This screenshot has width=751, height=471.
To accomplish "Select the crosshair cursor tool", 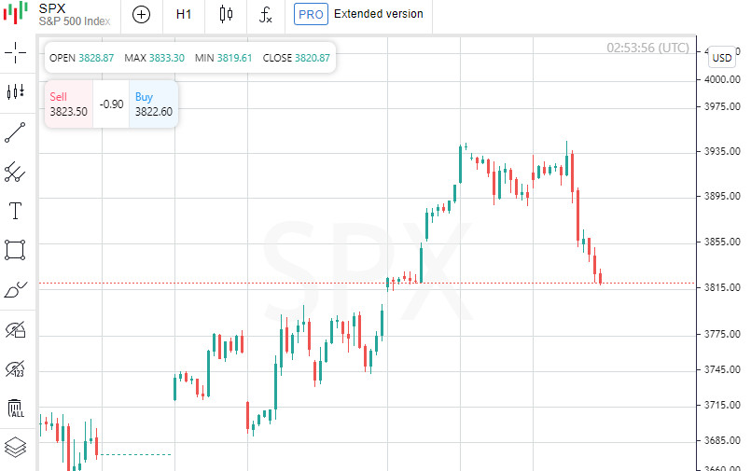I will pyautogui.click(x=15, y=52).
